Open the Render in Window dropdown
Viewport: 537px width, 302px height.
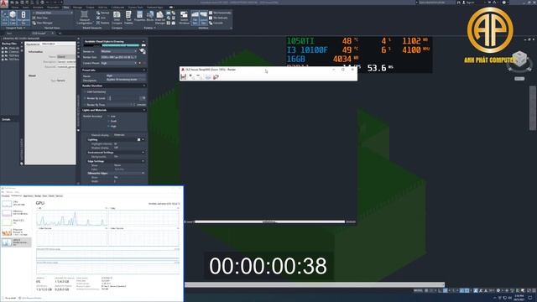point(119,51)
